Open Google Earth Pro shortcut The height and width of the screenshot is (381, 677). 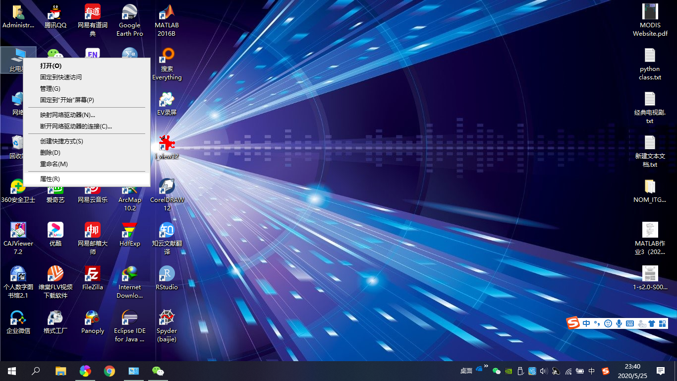tap(130, 20)
